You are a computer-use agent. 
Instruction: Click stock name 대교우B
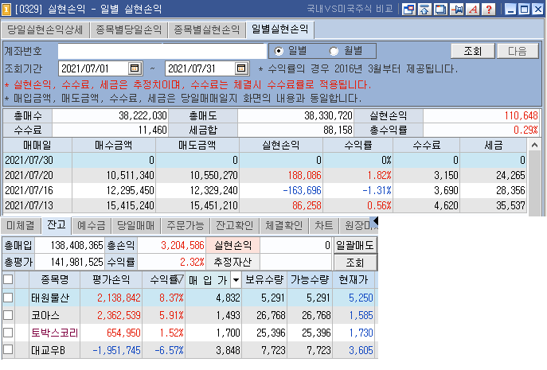pyautogui.click(x=48, y=350)
